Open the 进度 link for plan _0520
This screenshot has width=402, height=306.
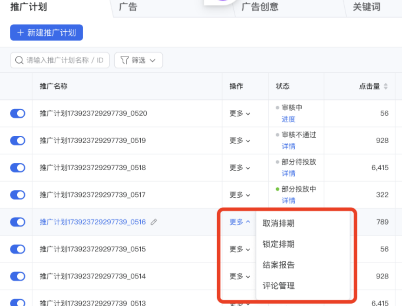point(288,119)
